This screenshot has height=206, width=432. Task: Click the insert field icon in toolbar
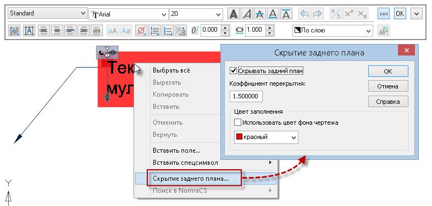181,31
